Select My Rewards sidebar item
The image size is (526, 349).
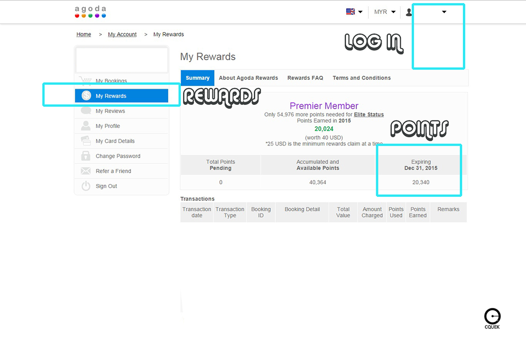121,96
